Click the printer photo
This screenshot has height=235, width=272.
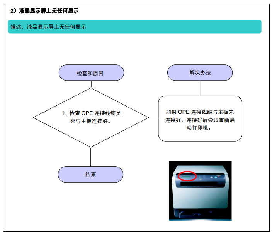(x=200, y=191)
